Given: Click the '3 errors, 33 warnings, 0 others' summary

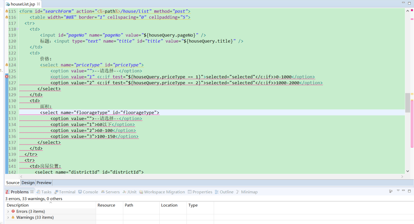Looking at the screenshot, I should click(34, 199).
